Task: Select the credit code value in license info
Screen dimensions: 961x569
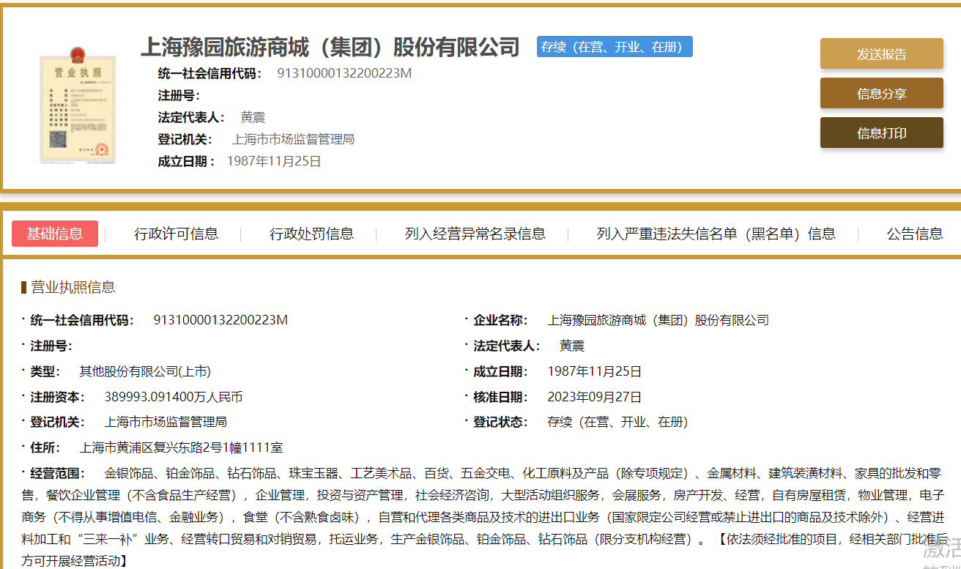Action: [220, 320]
